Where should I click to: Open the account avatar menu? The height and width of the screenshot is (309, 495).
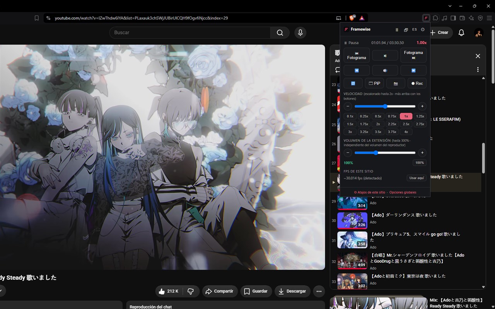478,33
